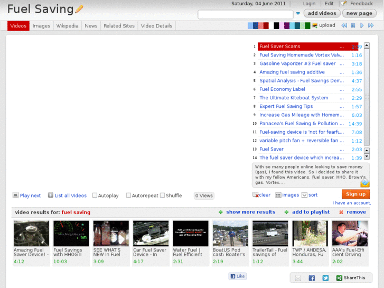Click the List all Videos icon

(x=51, y=195)
